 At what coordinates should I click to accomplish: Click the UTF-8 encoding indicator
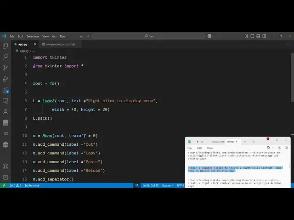click(x=181, y=185)
